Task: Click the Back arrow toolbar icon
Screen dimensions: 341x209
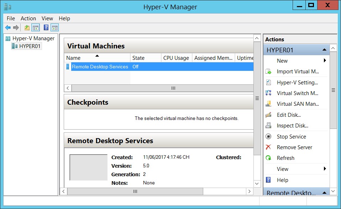Action: 8,28
